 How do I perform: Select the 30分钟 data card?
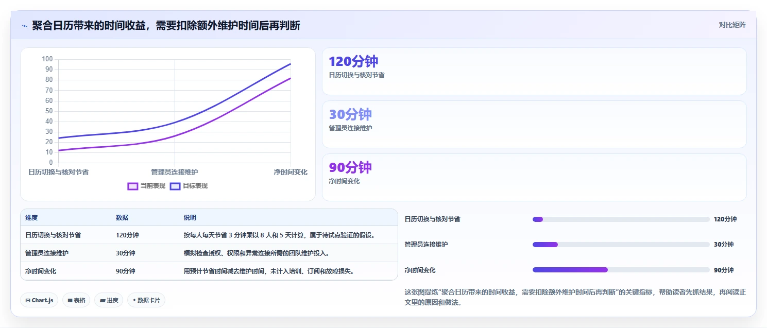click(x=534, y=125)
